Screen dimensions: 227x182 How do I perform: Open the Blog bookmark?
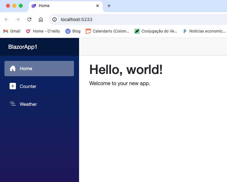tap(73, 31)
